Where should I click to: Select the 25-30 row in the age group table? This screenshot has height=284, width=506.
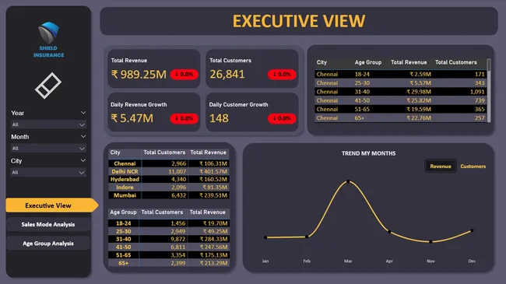169,231
